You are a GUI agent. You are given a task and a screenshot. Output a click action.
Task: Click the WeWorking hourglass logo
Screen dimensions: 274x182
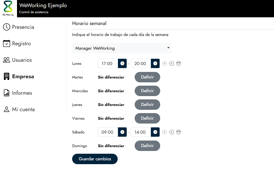8,7
